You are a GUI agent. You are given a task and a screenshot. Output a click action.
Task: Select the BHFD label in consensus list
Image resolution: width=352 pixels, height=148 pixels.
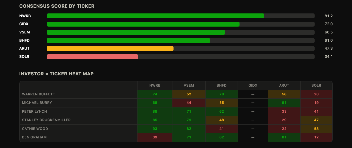[x=24, y=41]
